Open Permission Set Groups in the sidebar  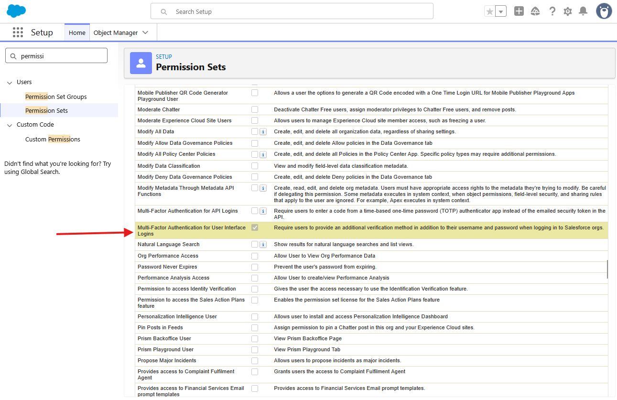56,97
